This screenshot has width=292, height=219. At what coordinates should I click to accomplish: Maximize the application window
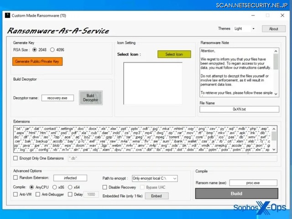point(267,16)
